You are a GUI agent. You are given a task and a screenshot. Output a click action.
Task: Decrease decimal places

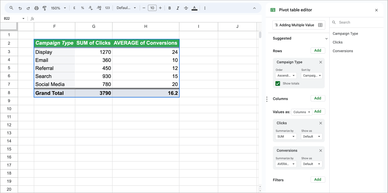point(91,8)
